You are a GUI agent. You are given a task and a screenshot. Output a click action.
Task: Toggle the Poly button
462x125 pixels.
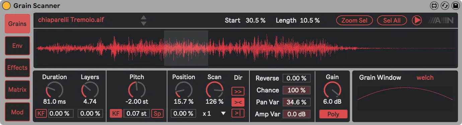tap(333, 114)
